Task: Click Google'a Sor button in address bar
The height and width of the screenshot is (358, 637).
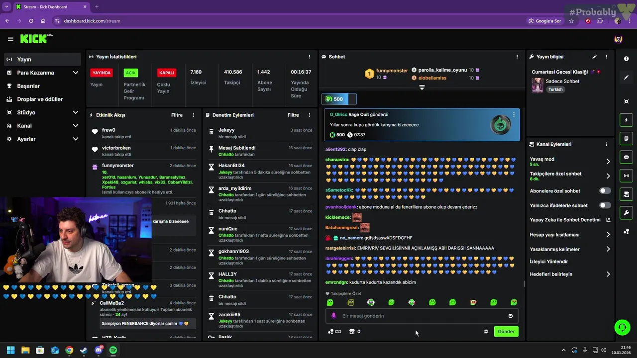Action: [545, 21]
